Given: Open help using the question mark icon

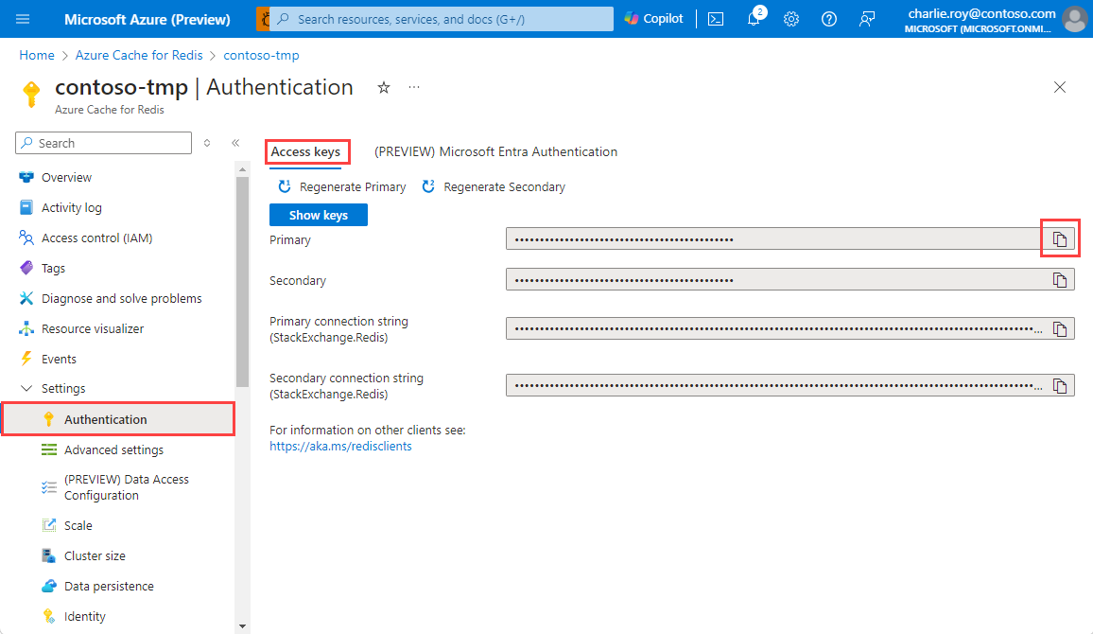Looking at the screenshot, I should click(x=828, y=18).
